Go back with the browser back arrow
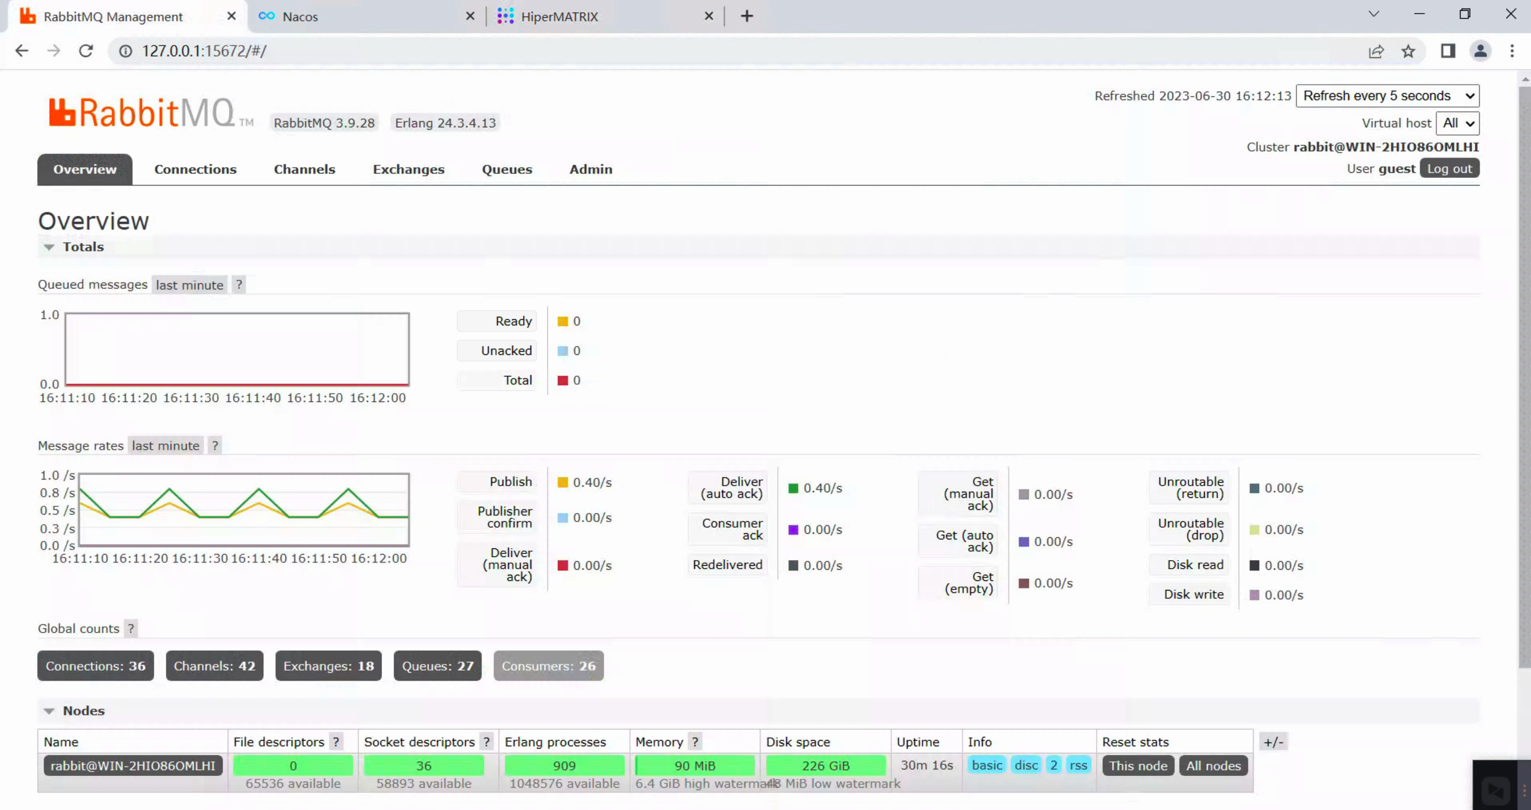The image size is (1531, 810). tap(22, 51)
